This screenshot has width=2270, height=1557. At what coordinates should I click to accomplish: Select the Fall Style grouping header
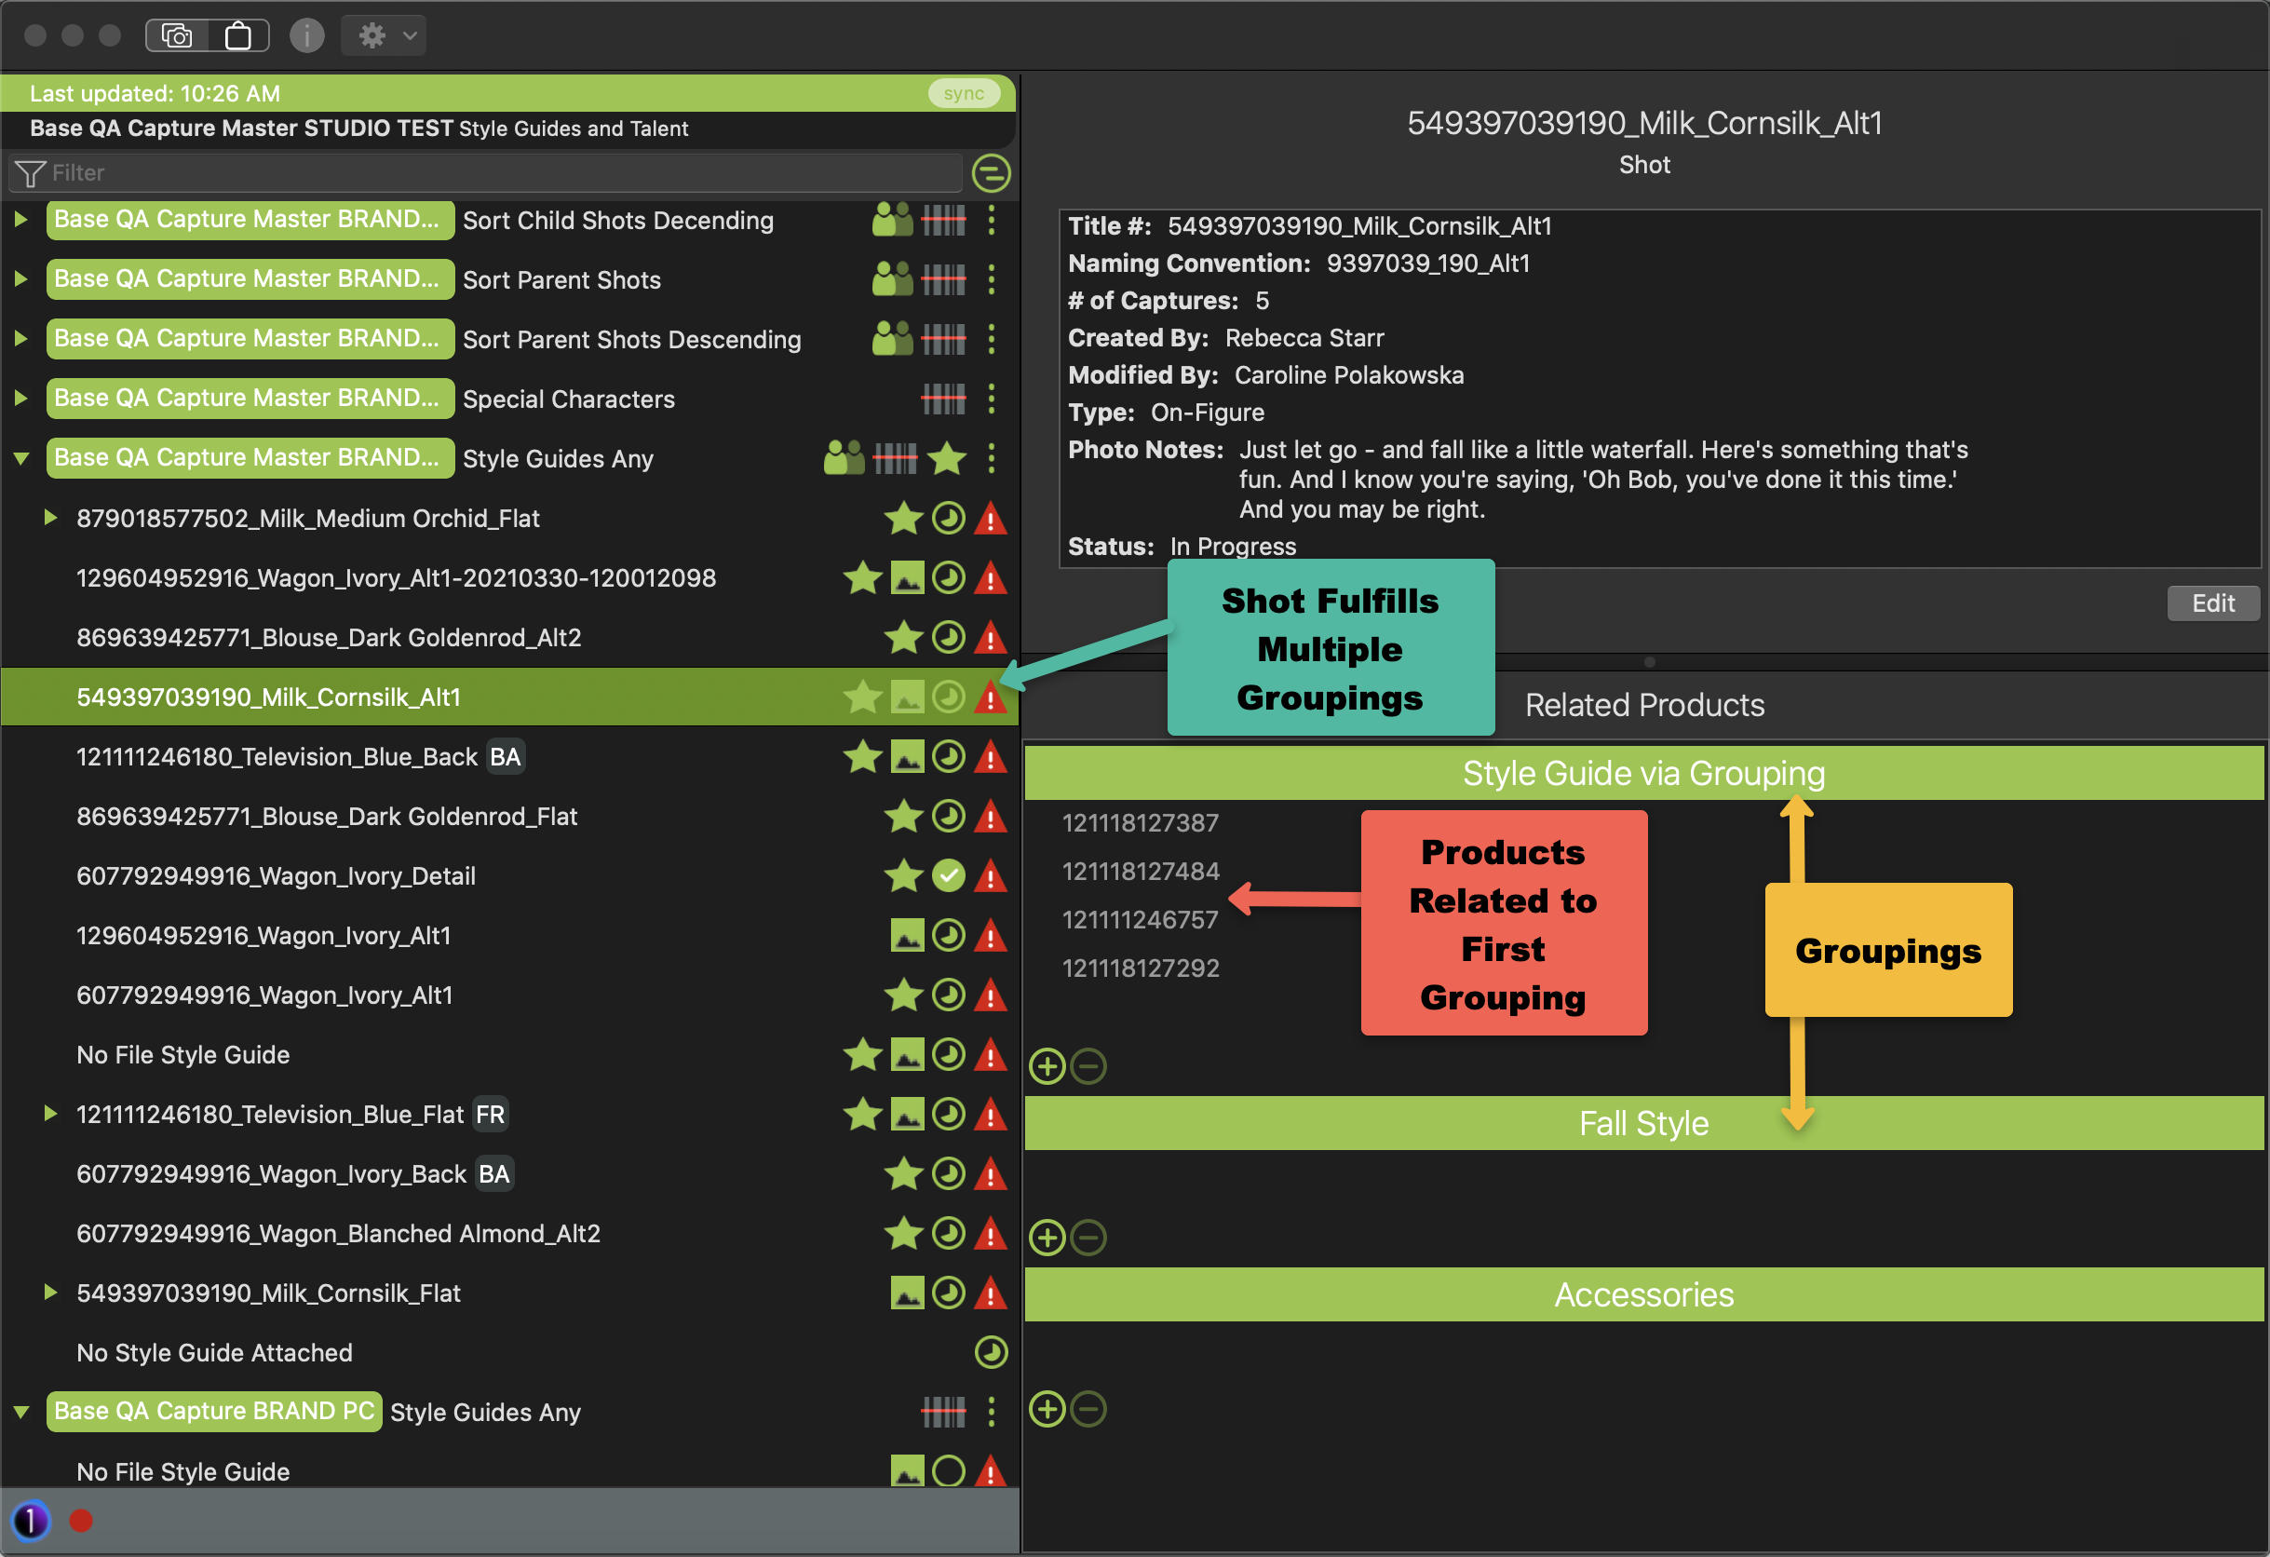tap(1643, 1123)
